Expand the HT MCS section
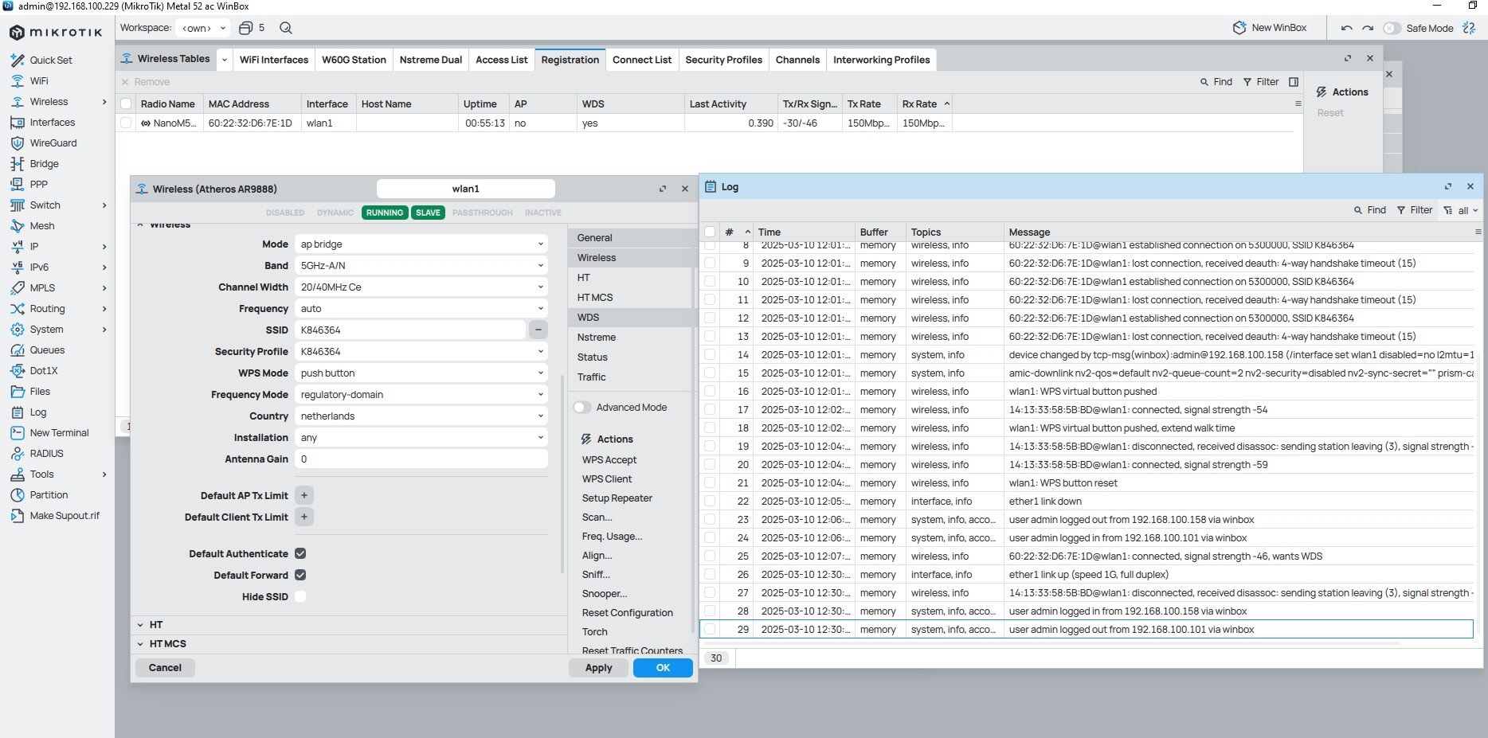This screenshot has width=1488, height=738. pyautogui.click(x=167, y=644)
